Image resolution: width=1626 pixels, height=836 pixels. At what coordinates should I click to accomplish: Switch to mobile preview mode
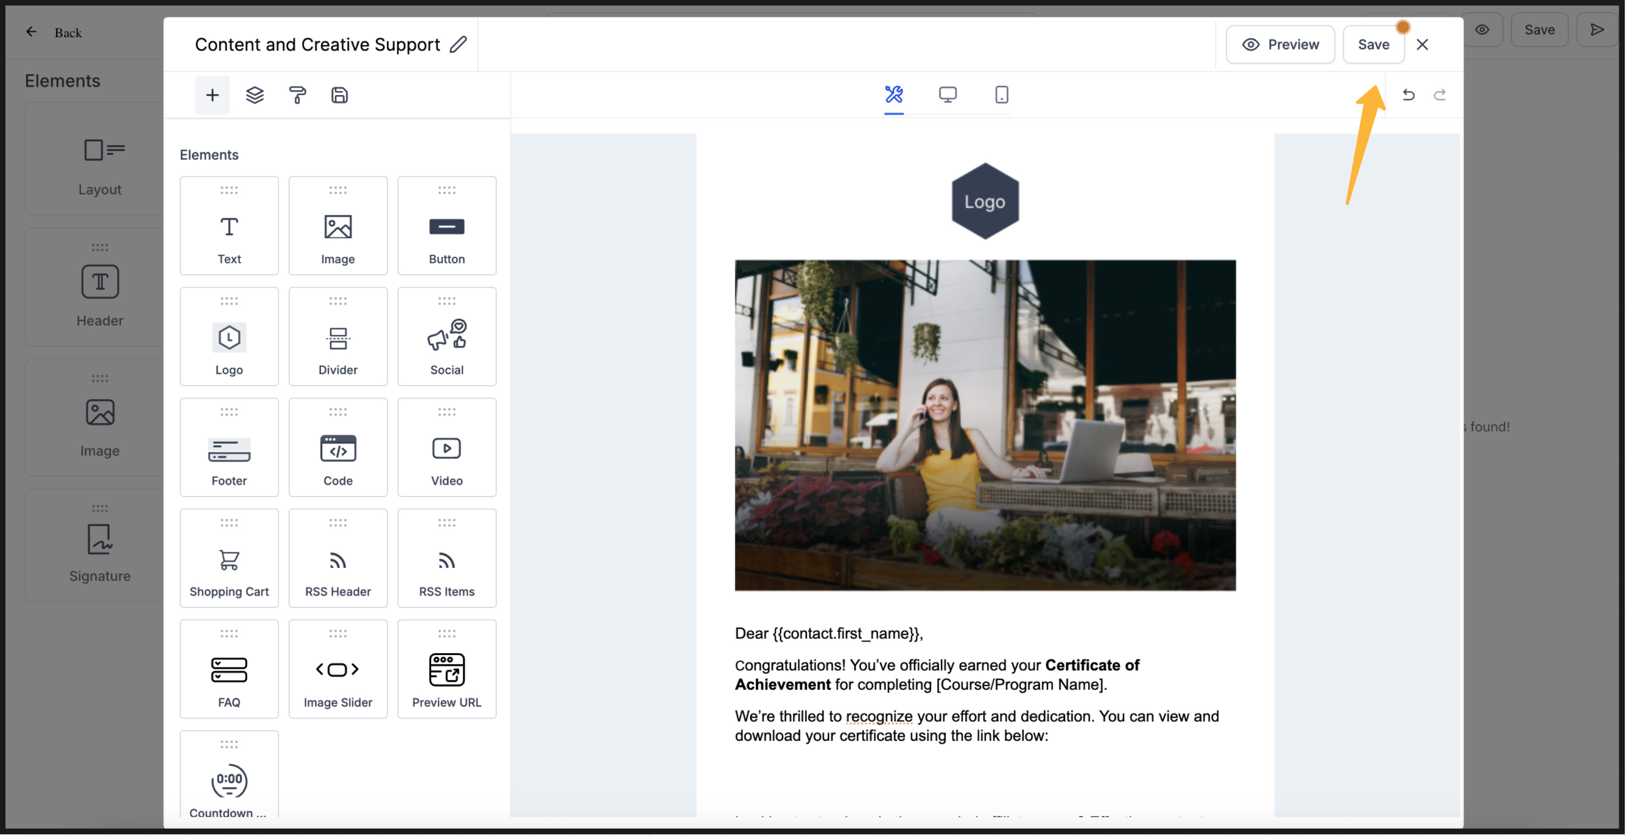[1001, 94]
